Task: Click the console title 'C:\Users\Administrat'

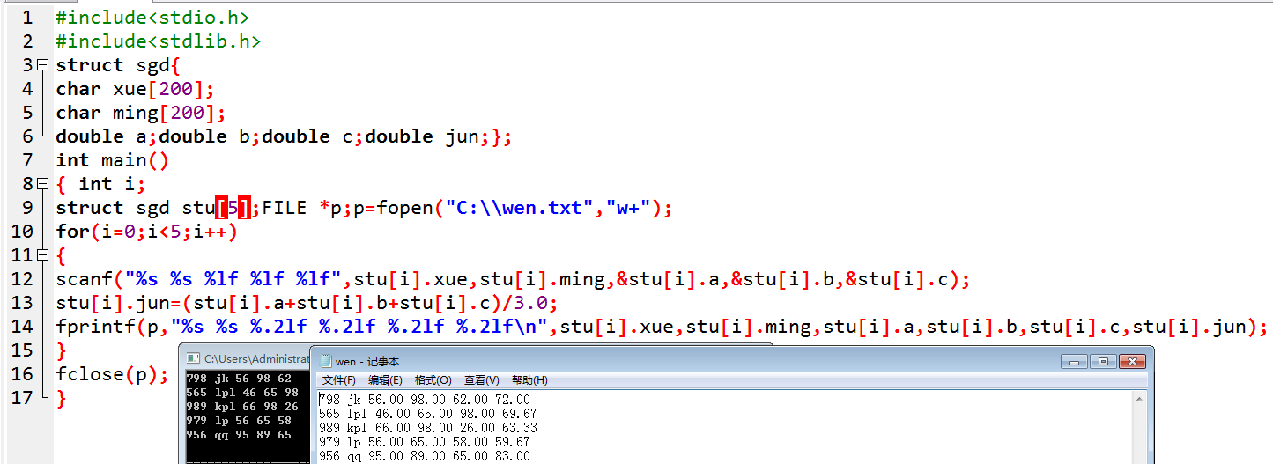Action: pos(256,359)
